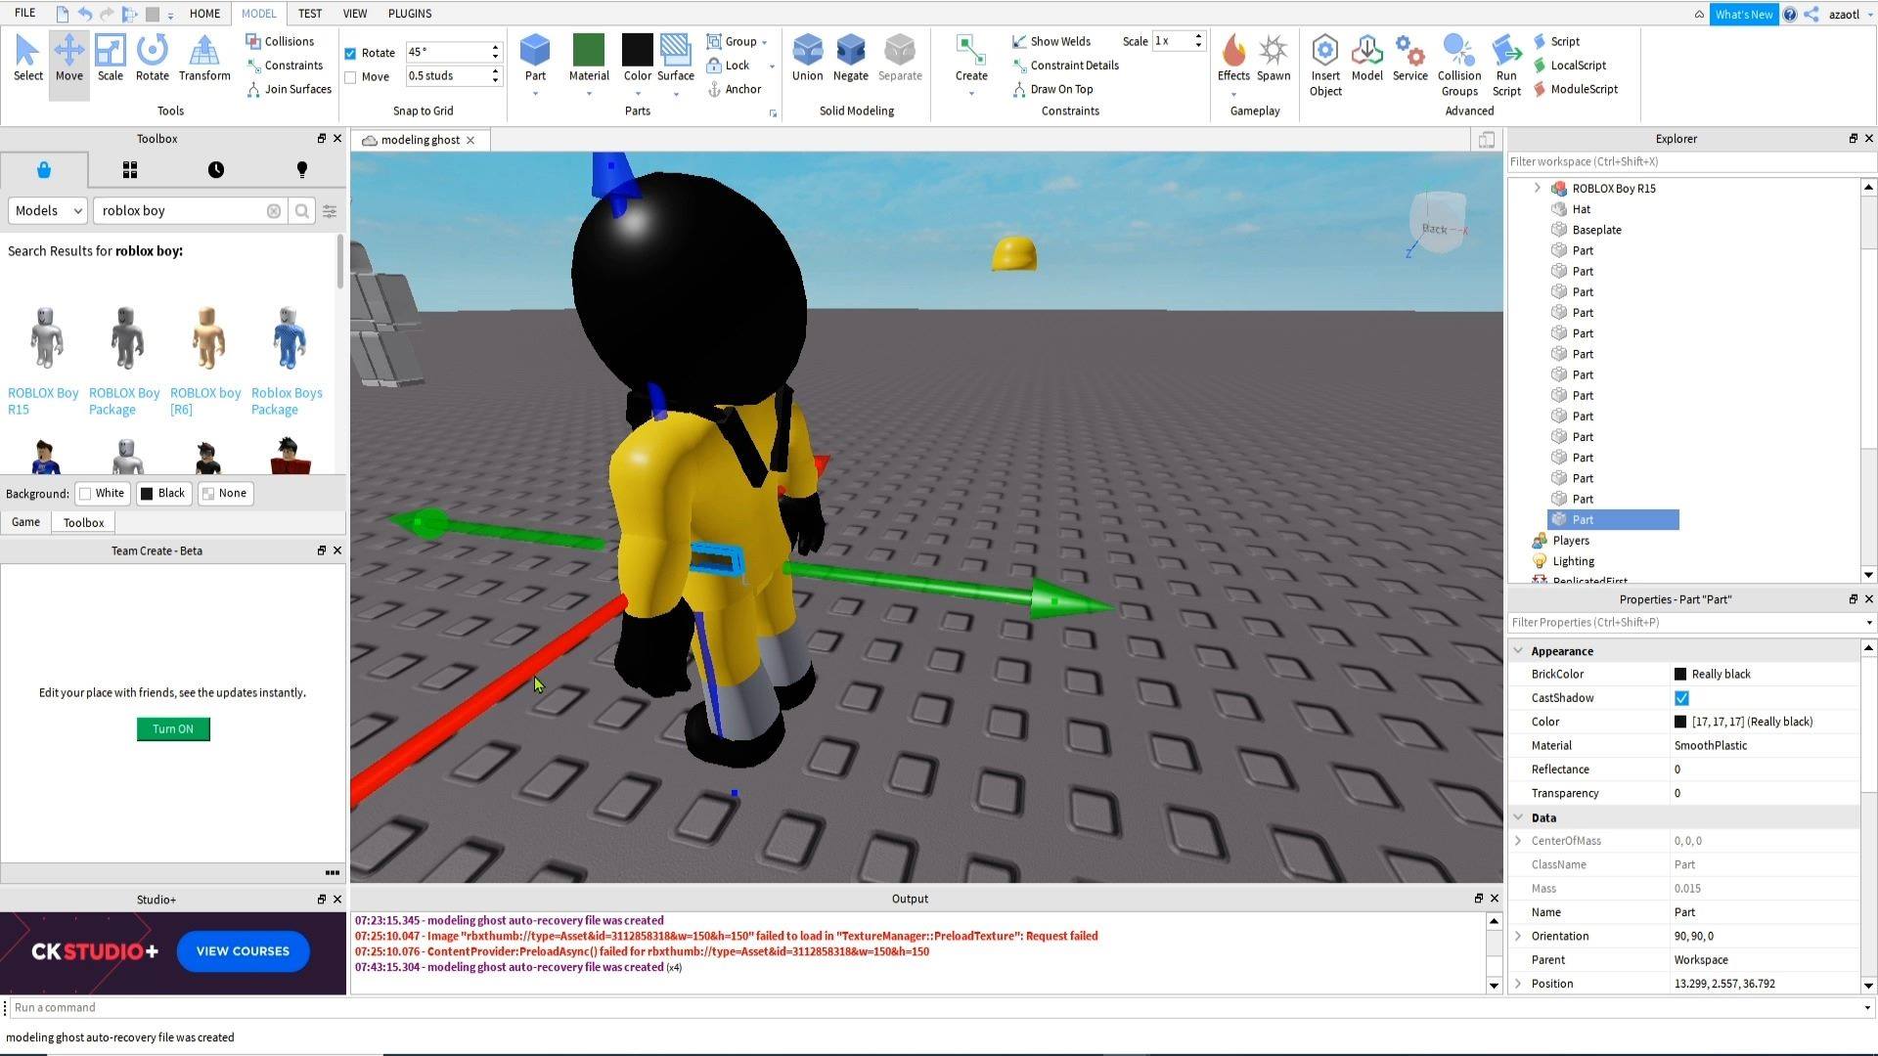Open Insert Object dialog
The image size is (1878, 1056).
click(x=1325, y=66)
